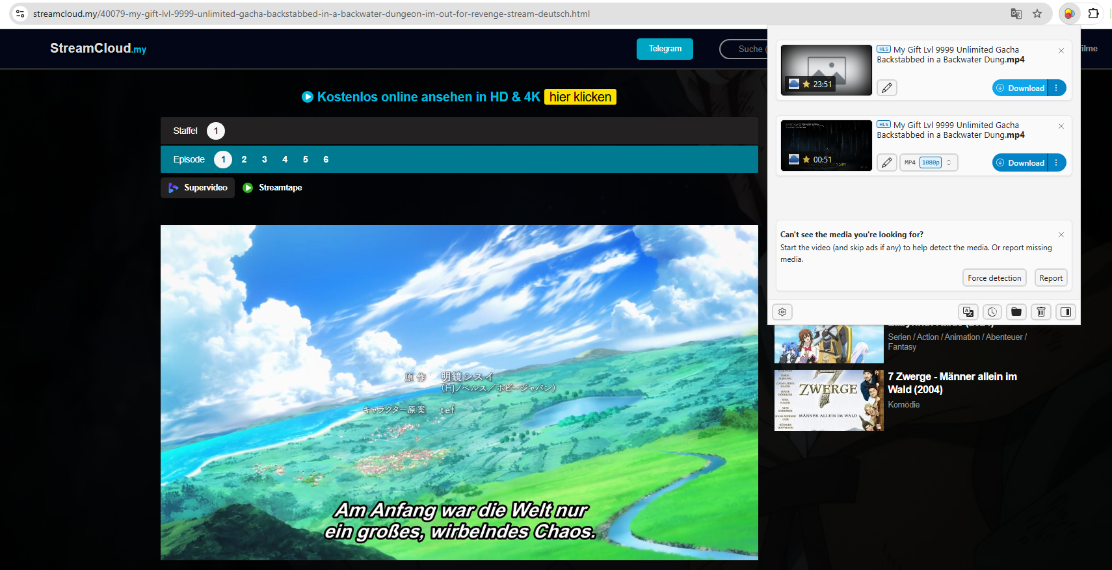Image resolution: width=1112 pixels, height=570 pixels.
Task: Click the trash icon to clear media
Action: coord(1041,312)
